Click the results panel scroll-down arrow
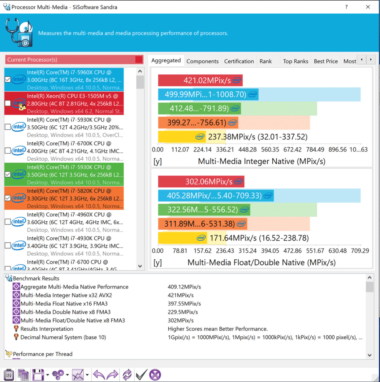Image resolution: width=380 pixels, height=382 pixels. point(370,355)
